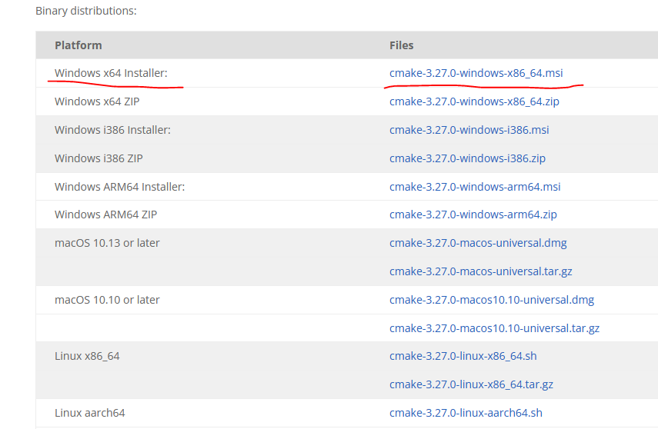Download cmake-3.27.0-macos10.10-universal.dmg
Image resolution: width=658 pixels, height=429 pixels.
(x=492, y=300)
